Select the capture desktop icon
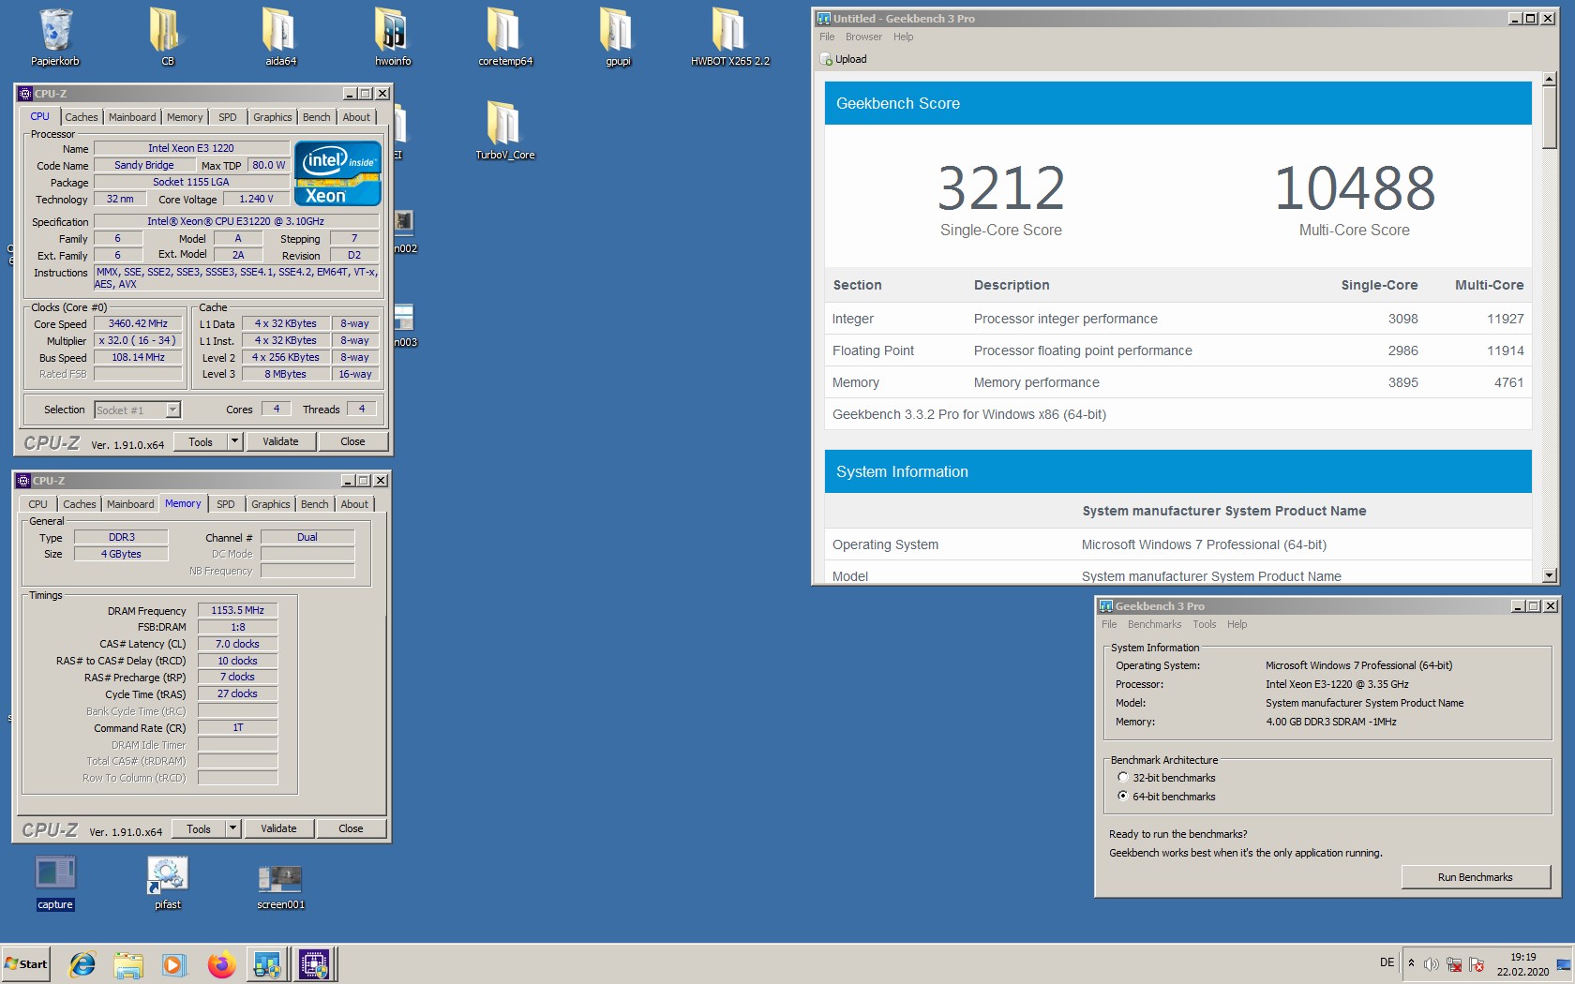 55,882
